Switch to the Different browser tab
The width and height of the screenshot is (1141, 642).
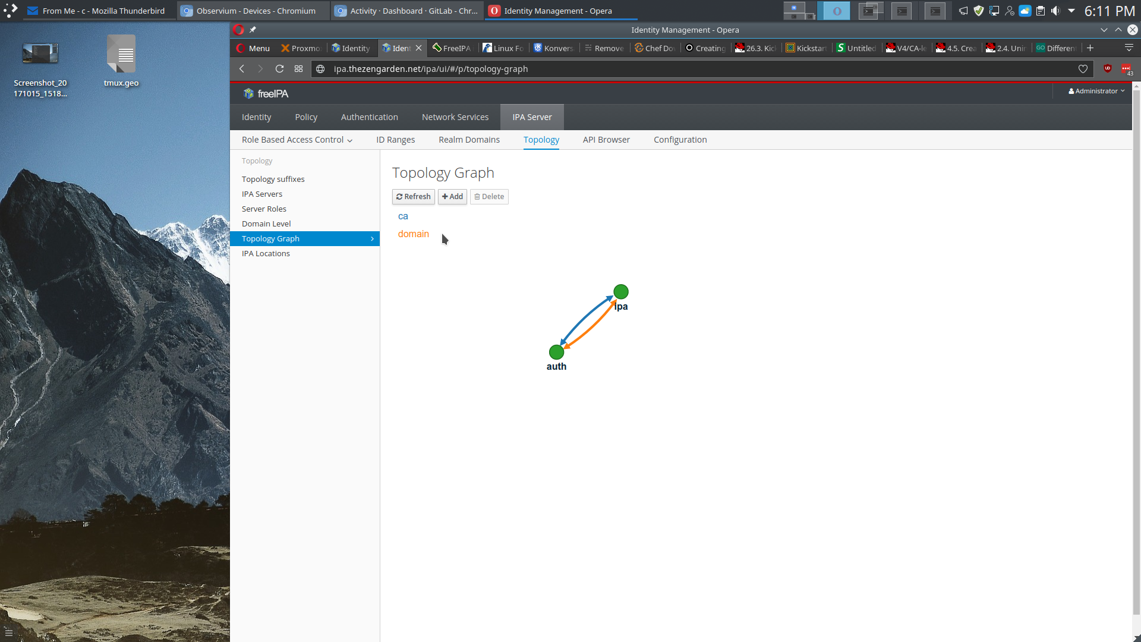tap(1056, 48)
